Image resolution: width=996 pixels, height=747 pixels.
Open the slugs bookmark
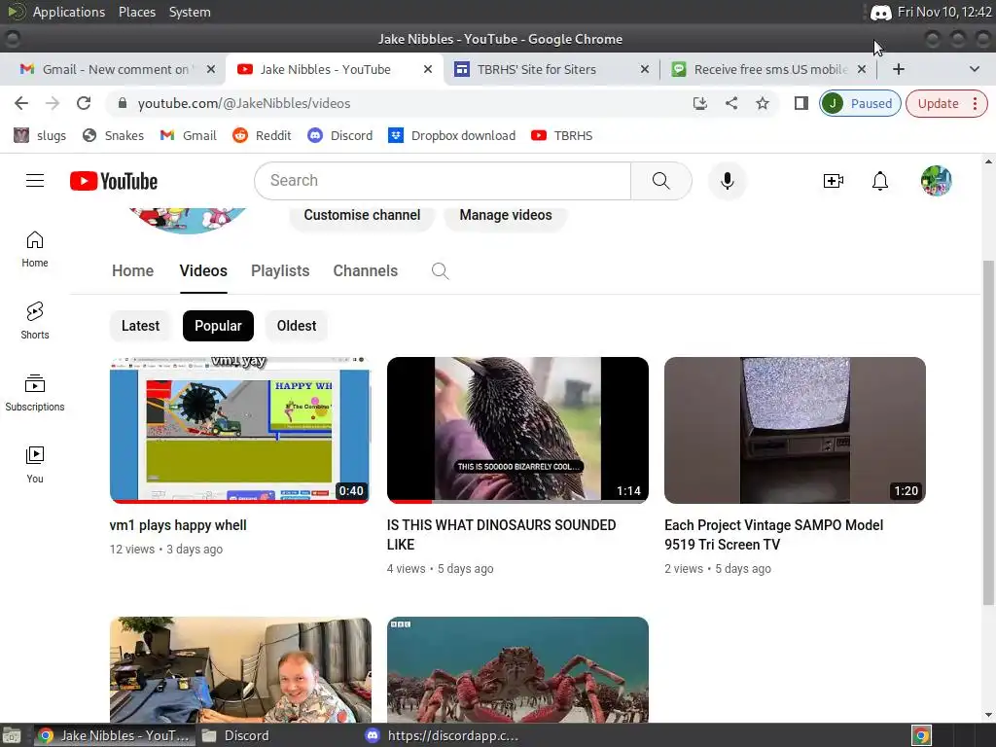coord(40,136)
